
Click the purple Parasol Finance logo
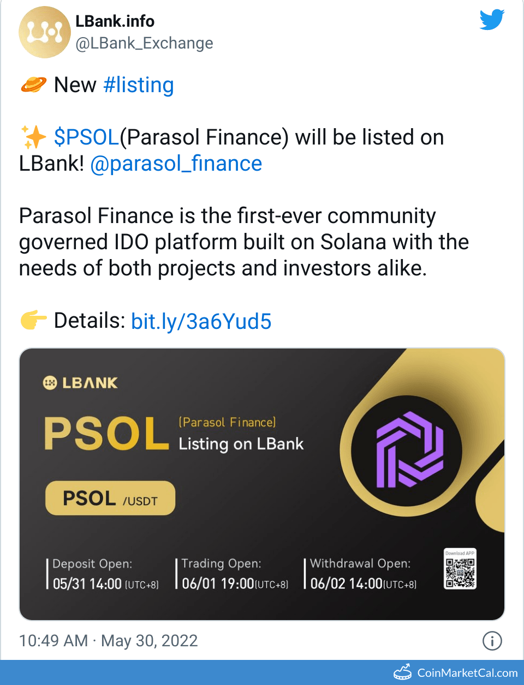point(409,449)
